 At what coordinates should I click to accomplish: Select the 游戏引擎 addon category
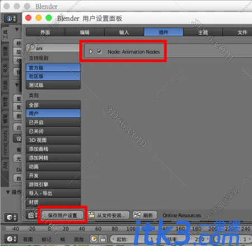click(53, 184)
